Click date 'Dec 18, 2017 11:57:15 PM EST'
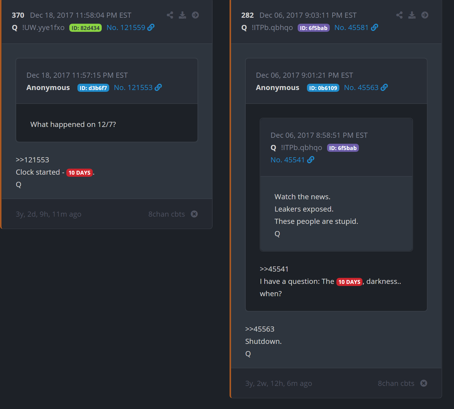Image resolution: width=454 pixels, height=409 pixels. (77, 75)
